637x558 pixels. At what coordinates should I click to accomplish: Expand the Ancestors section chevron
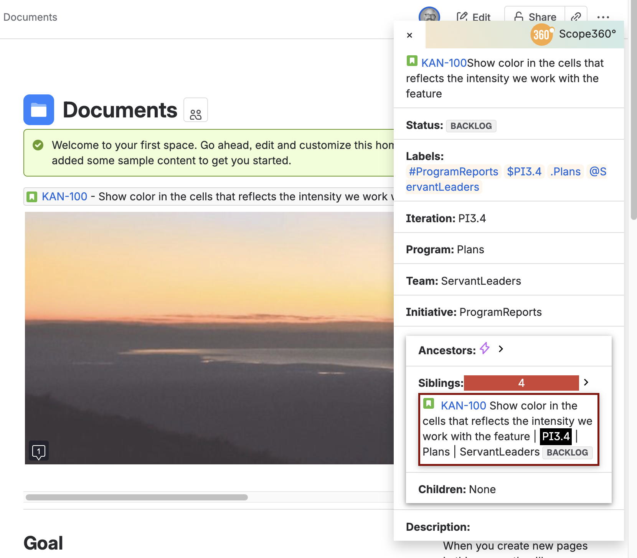tap(501, 349)
